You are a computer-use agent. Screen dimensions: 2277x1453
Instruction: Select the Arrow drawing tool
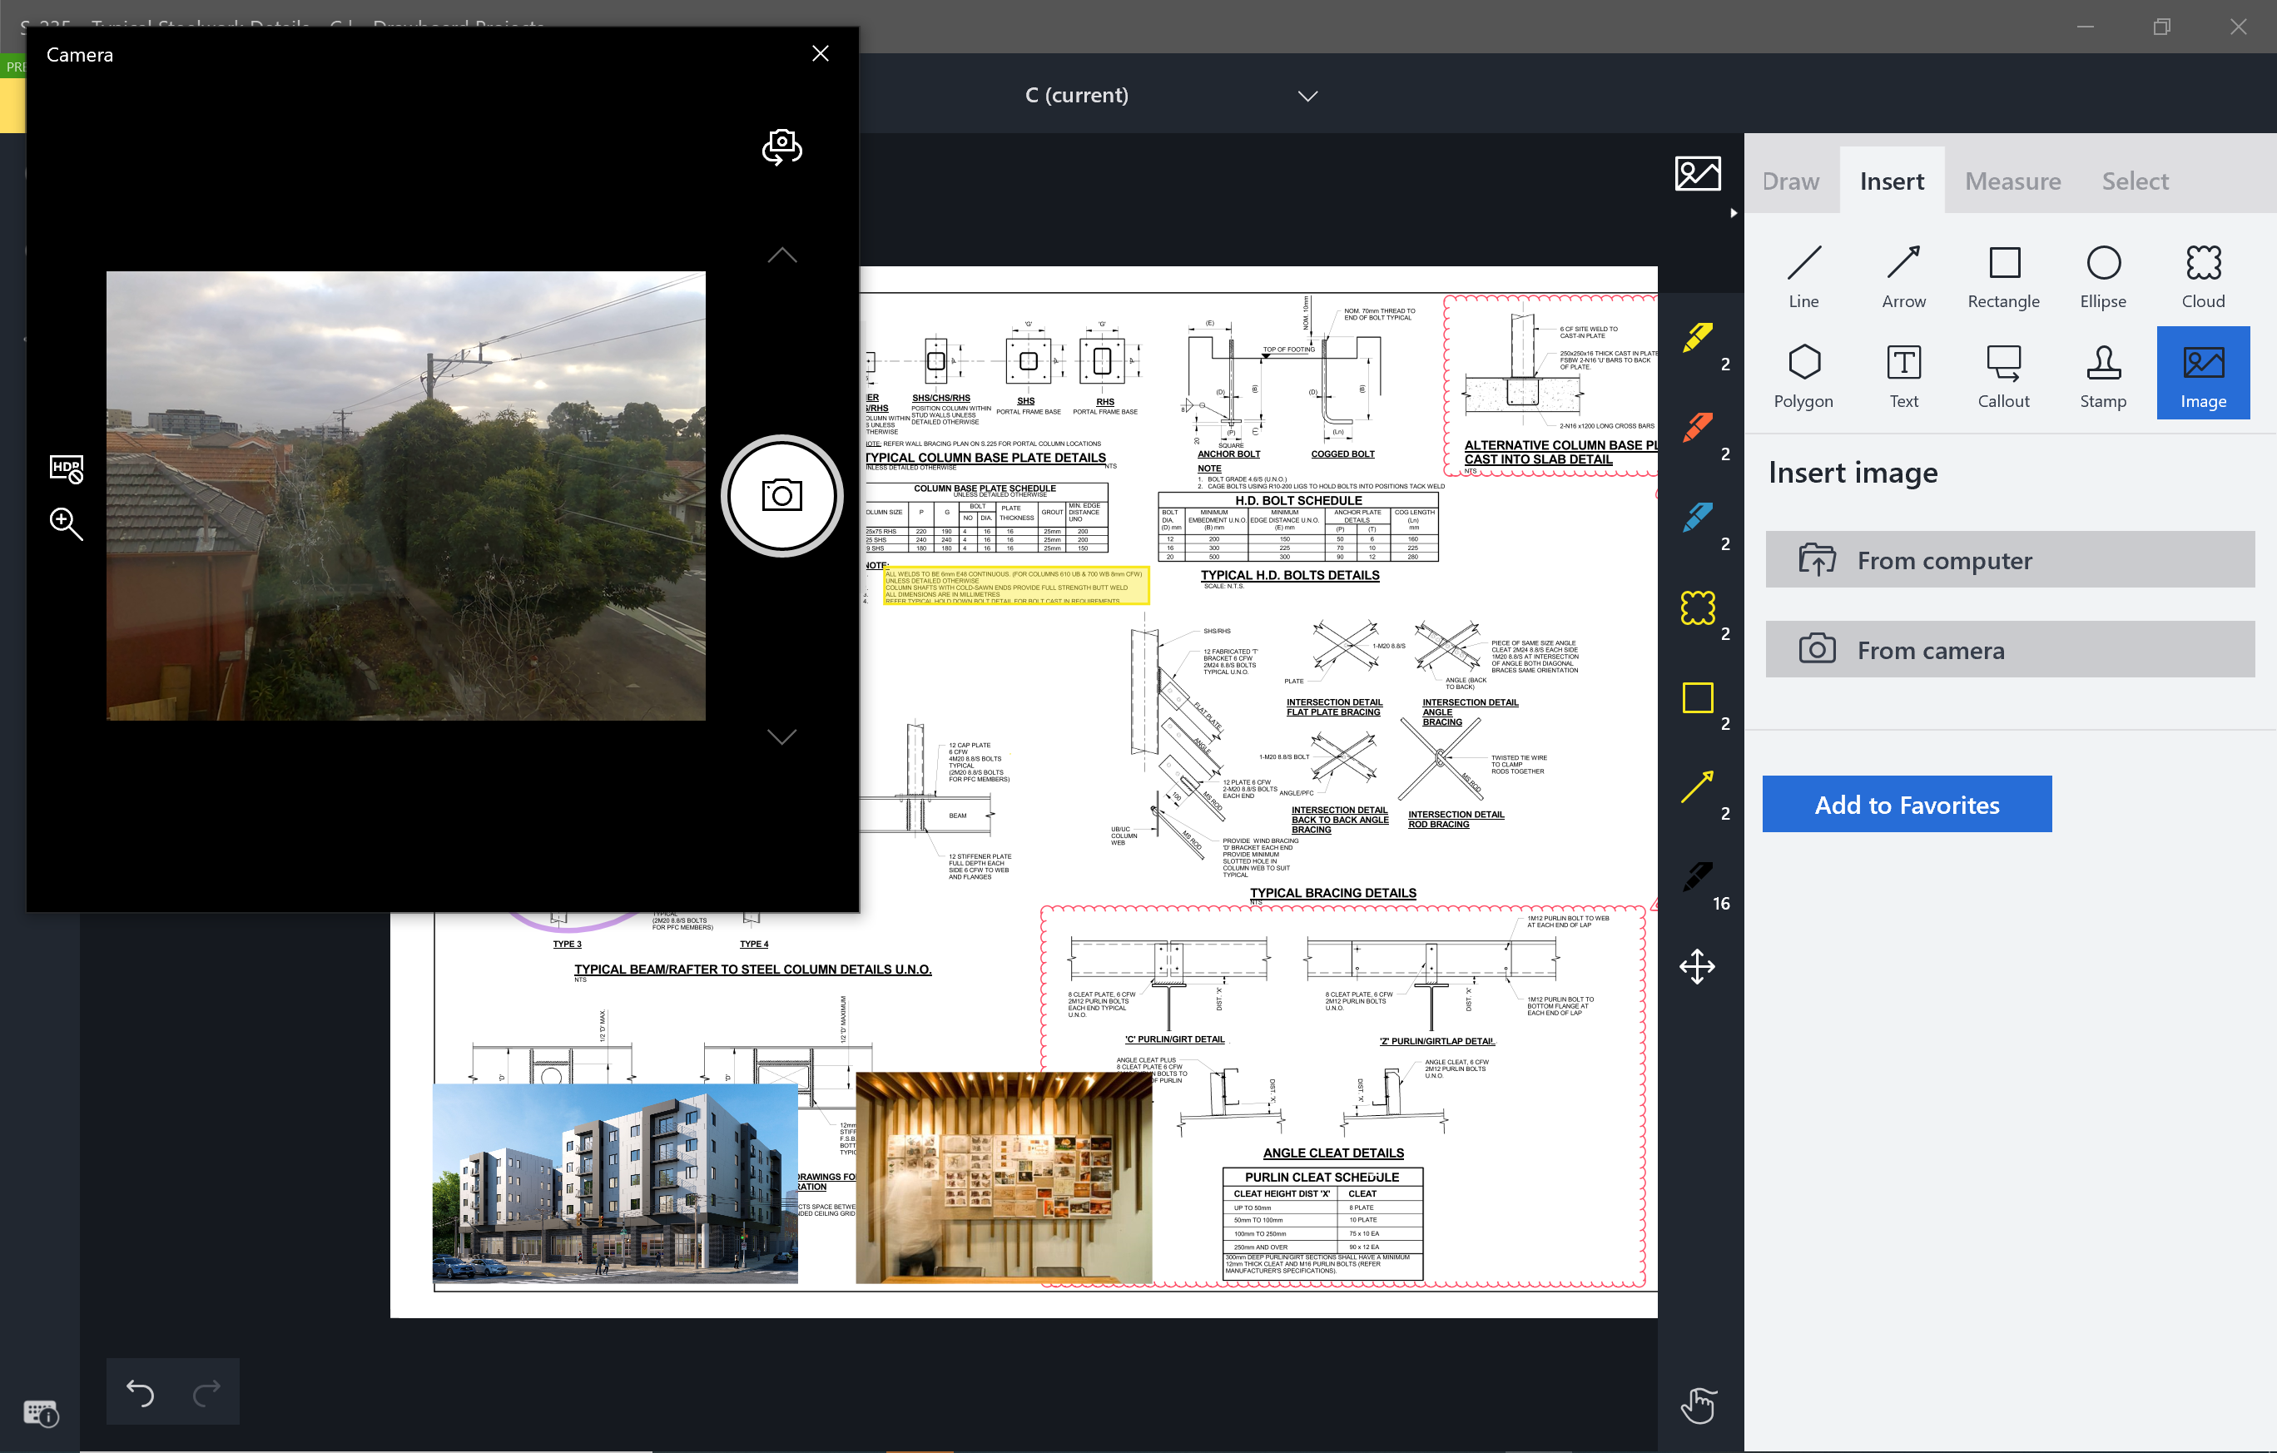pyautogui.click(x=1903, y=274)
